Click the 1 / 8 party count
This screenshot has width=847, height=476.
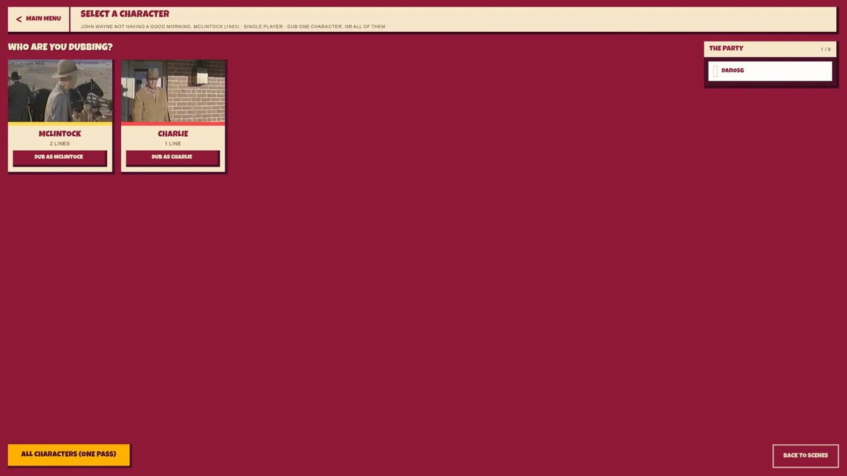pyautogui.click(x=825, y=50)
